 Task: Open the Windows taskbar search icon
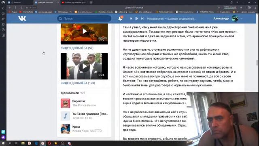[x=10, y=143]
